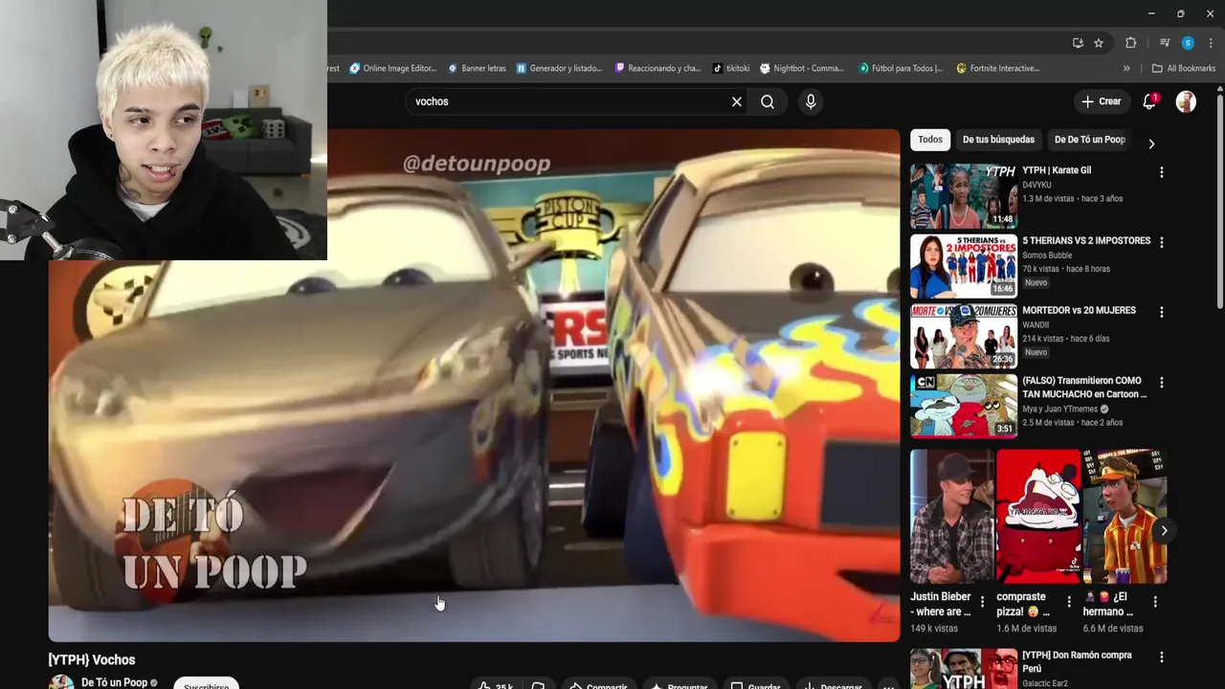Open El hermano short thumbnail
Screen dimensions: 1225x689
tap(1125, 517)
